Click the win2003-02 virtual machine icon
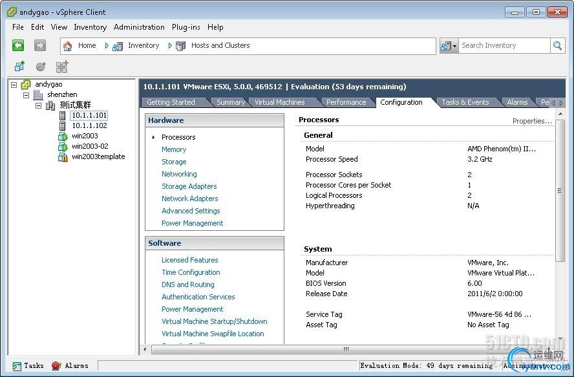 point(63,147)
